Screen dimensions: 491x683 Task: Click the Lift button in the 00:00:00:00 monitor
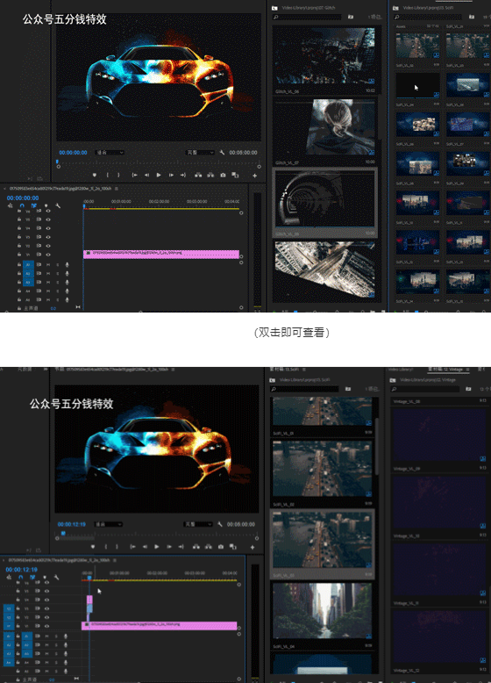coord(198,175)
